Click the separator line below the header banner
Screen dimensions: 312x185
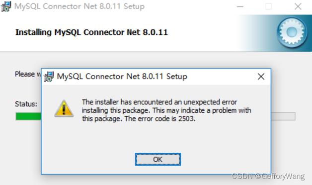[156, 52]
